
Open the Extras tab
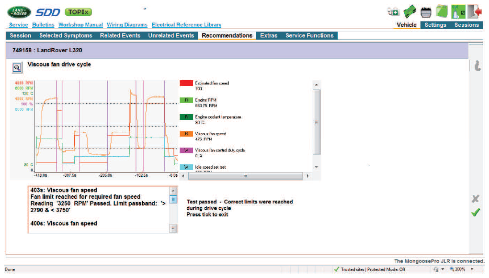click(x=269, y=35)
